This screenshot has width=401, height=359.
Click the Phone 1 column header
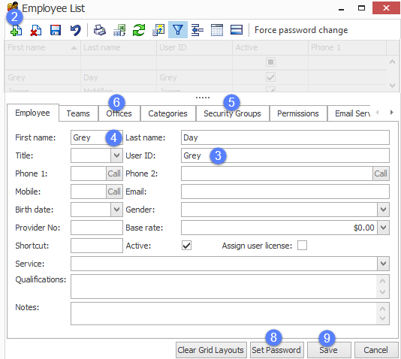pos(347,47)
